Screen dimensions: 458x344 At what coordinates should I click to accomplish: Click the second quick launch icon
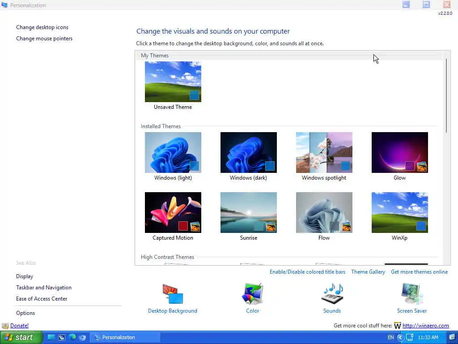[x=61, y=337]
